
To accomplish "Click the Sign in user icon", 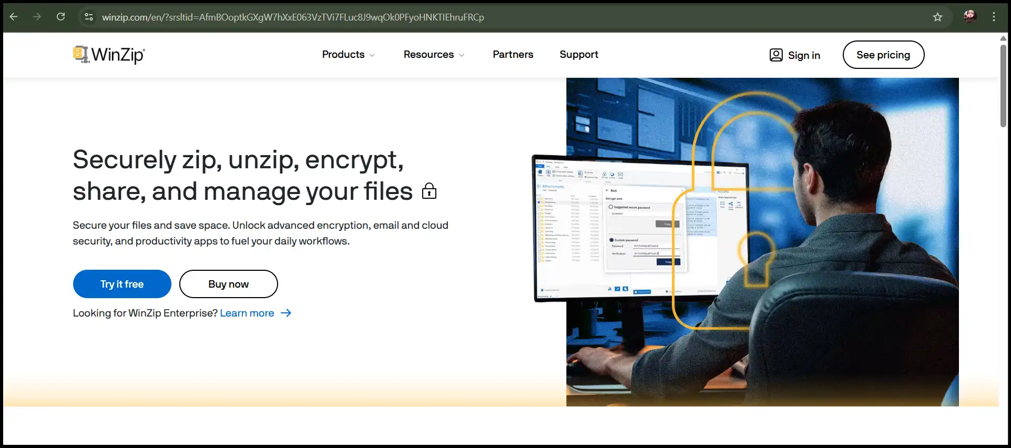I will (776, 55).
